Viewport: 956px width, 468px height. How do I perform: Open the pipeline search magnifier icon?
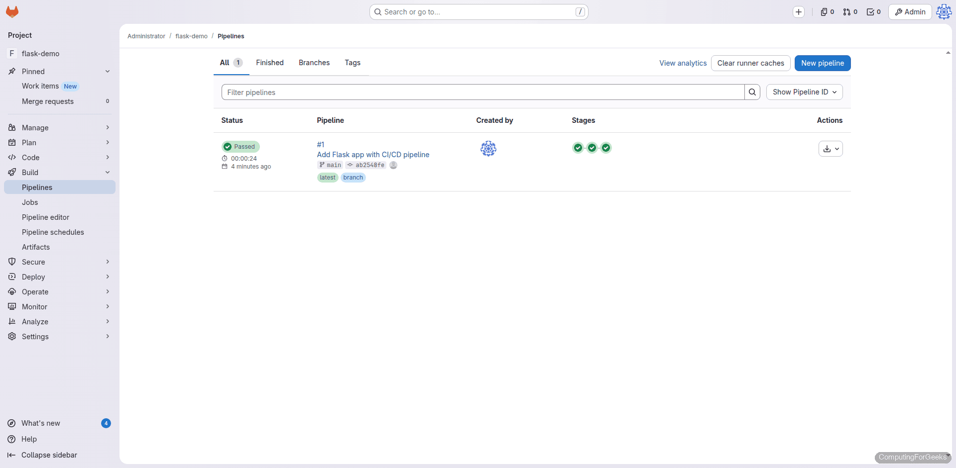(x=752, y=92)
